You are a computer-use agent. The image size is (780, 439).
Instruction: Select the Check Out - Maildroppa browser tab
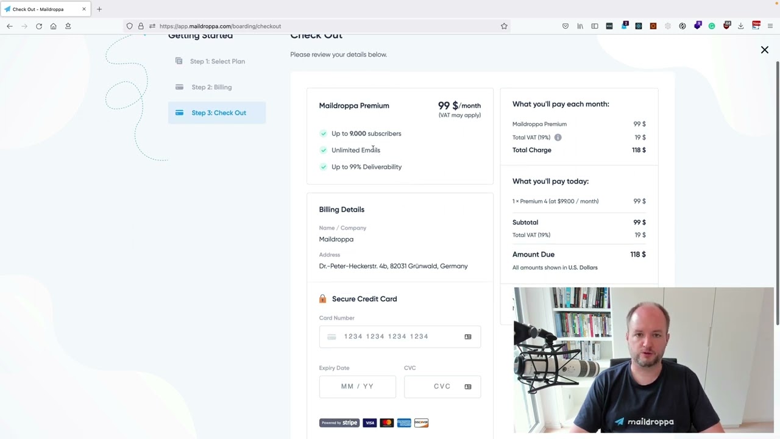point(45,9)
